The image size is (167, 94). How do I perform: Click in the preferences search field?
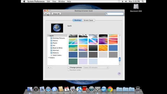tap(115, 14)
